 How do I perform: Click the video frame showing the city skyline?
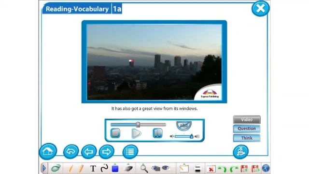[x=154, y=62]
